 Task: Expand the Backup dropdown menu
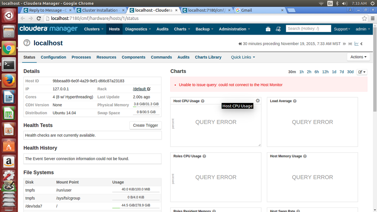(x=205, y=29)
